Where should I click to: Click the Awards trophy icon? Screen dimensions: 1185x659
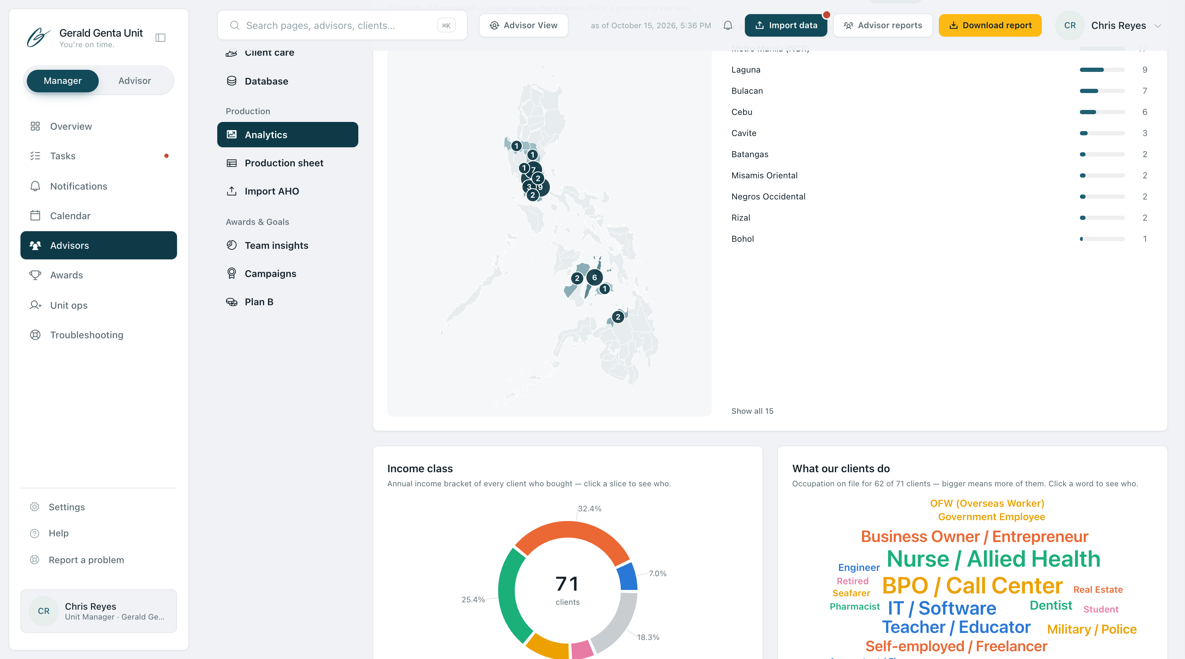(35, 275)
